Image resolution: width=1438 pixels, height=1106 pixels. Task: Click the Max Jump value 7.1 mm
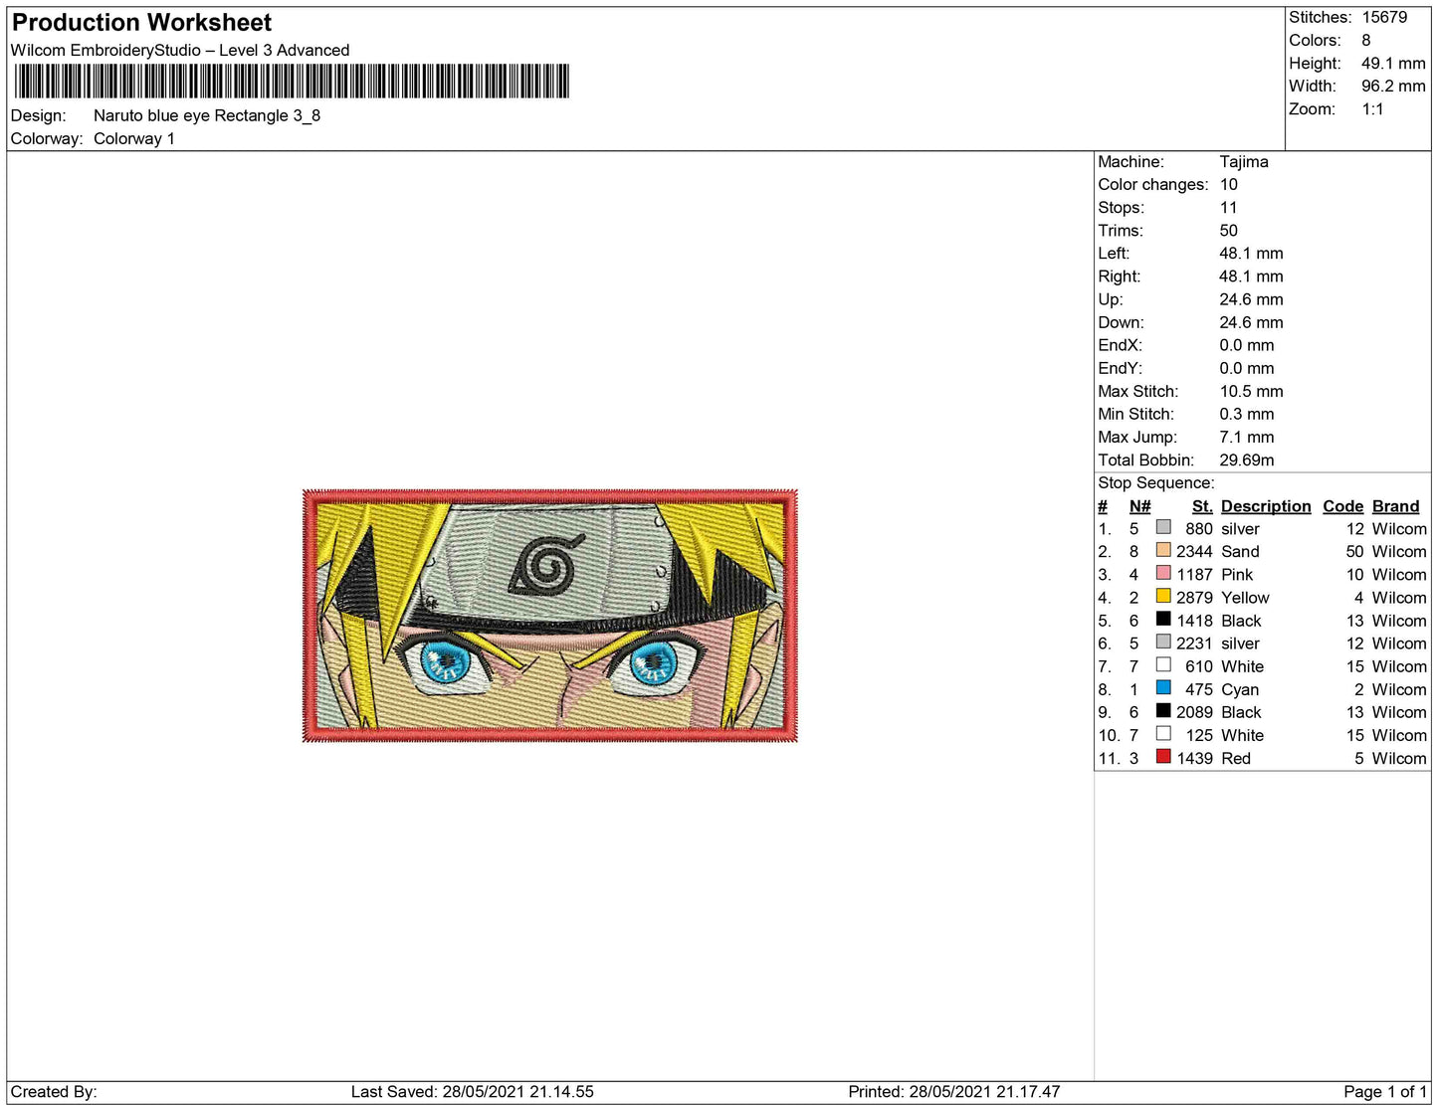click(x=1247, y=437)
